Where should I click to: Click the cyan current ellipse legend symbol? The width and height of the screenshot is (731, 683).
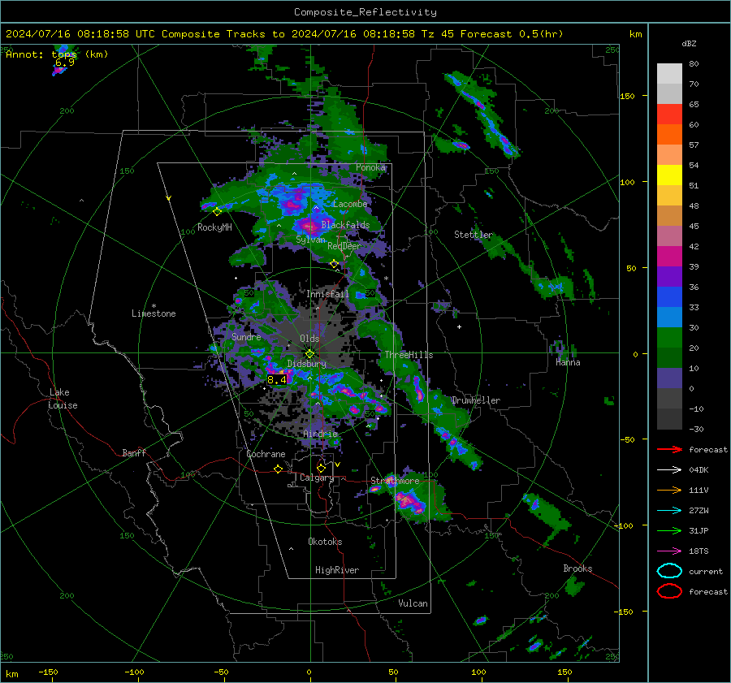tap(669, 571)
